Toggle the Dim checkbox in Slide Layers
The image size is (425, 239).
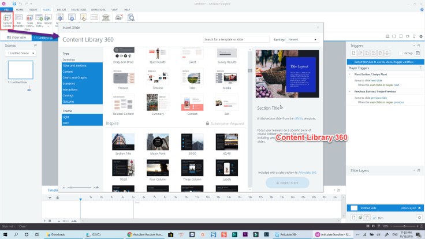pos(374,218)
